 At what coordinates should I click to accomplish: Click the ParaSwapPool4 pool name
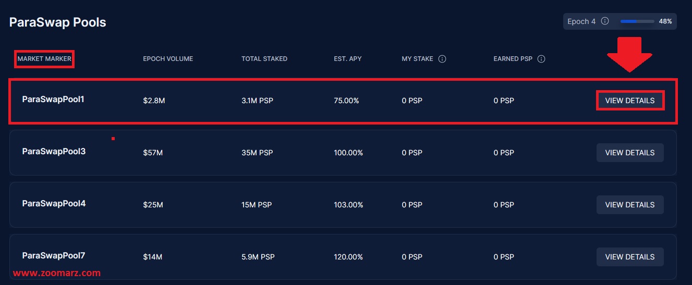pyautogui.click(x=54, y=203)
